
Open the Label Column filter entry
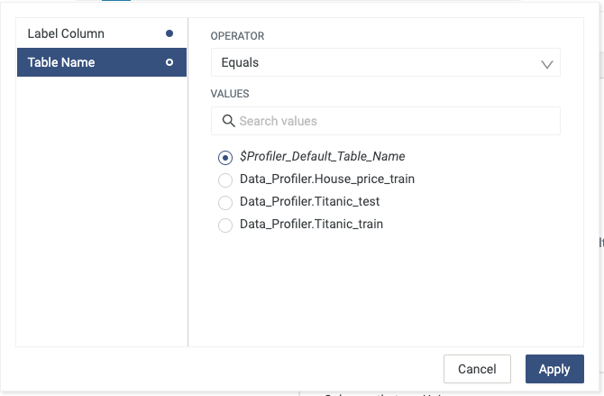tap(90, 33)
